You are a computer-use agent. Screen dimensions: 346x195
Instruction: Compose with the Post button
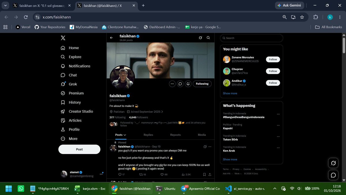tap(79, 149)
